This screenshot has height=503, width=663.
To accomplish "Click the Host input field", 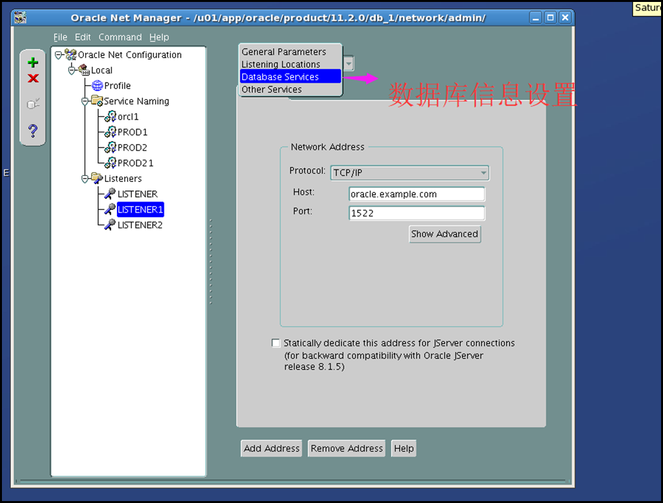I will [417, 194].
